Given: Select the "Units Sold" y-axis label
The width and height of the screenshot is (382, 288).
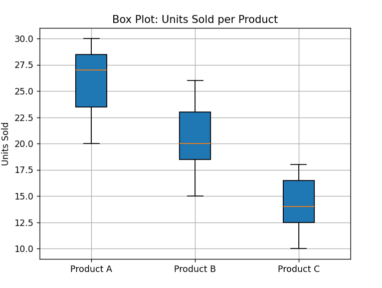Looking at the screenshot, I should tap(6, 143).
